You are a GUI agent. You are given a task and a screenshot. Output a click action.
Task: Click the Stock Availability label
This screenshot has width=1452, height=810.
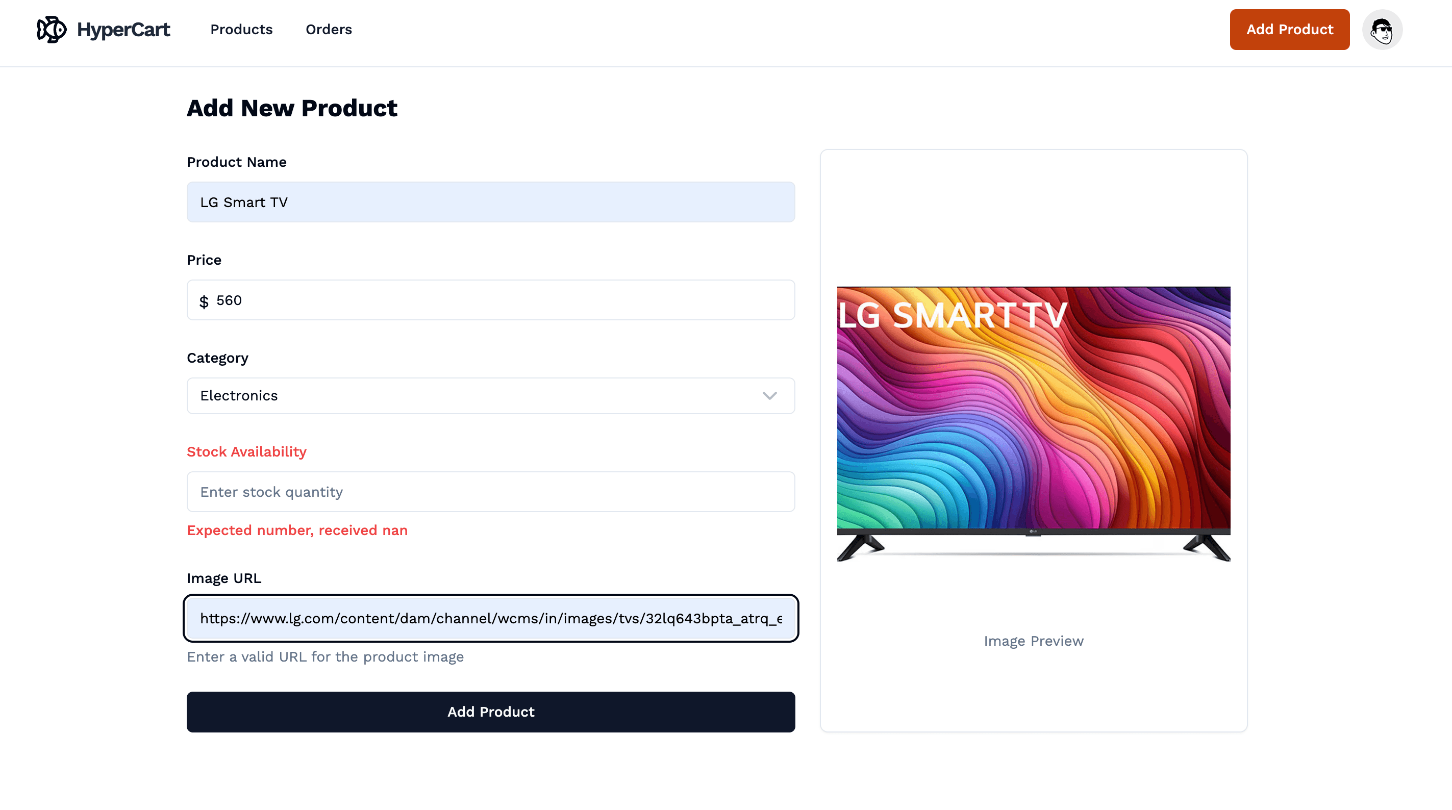click(x=246, y=451)
